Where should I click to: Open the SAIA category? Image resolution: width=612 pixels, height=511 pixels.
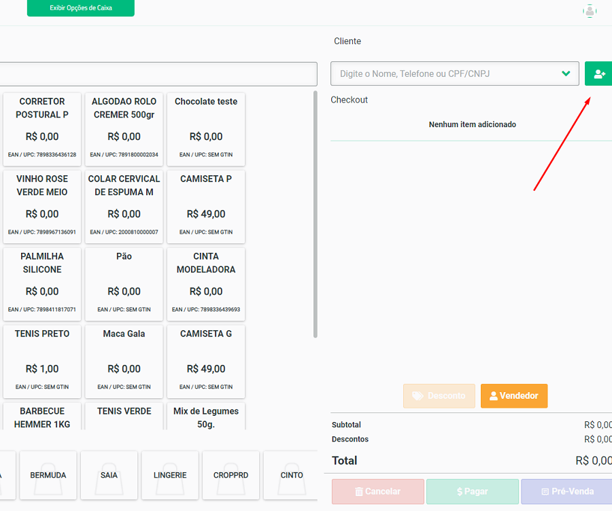click(x=109, y=475)
